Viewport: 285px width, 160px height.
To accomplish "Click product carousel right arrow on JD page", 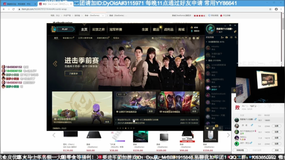I will click(228, 135).
